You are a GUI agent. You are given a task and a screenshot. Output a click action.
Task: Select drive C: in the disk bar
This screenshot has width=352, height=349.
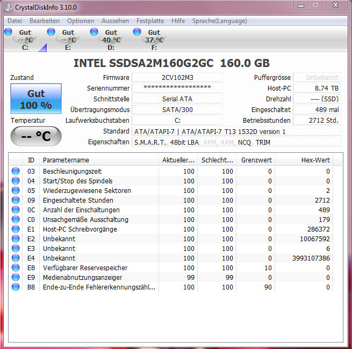pyautogui.click(x=25, y=40)
